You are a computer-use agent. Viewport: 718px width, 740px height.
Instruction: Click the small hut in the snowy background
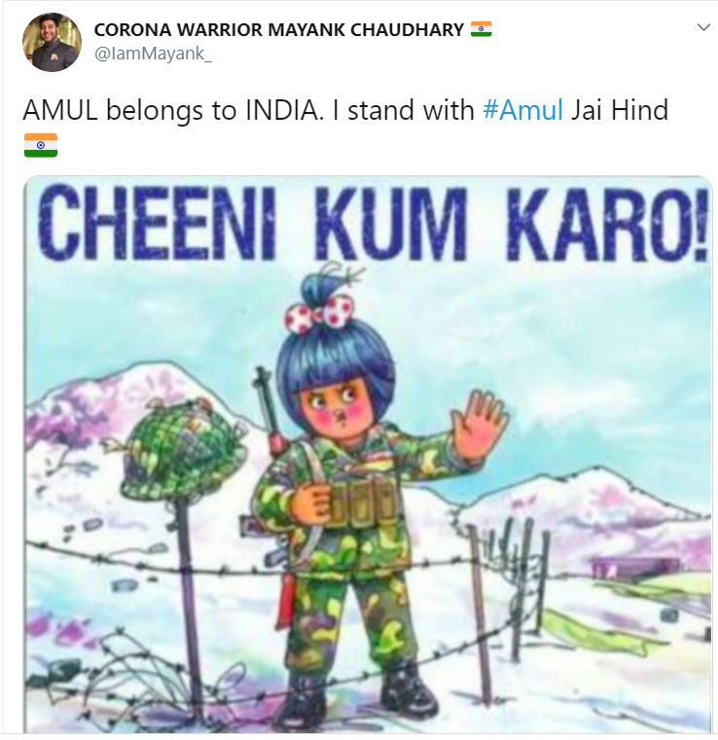634,567
